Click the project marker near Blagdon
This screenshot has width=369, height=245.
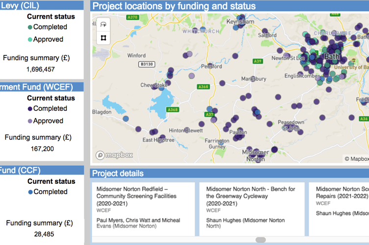[126, 119]
